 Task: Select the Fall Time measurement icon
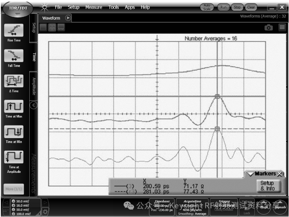(14, 56)
